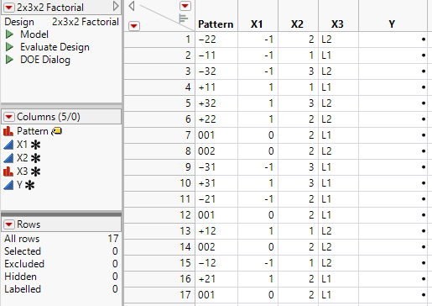The image size is (432, 306).
Task: Click the Hidden rows entry
Action: 61,277
